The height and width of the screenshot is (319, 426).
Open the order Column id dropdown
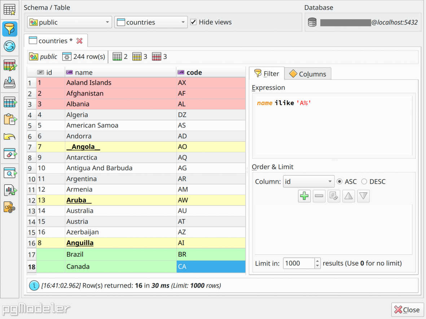tap(309, 182)
